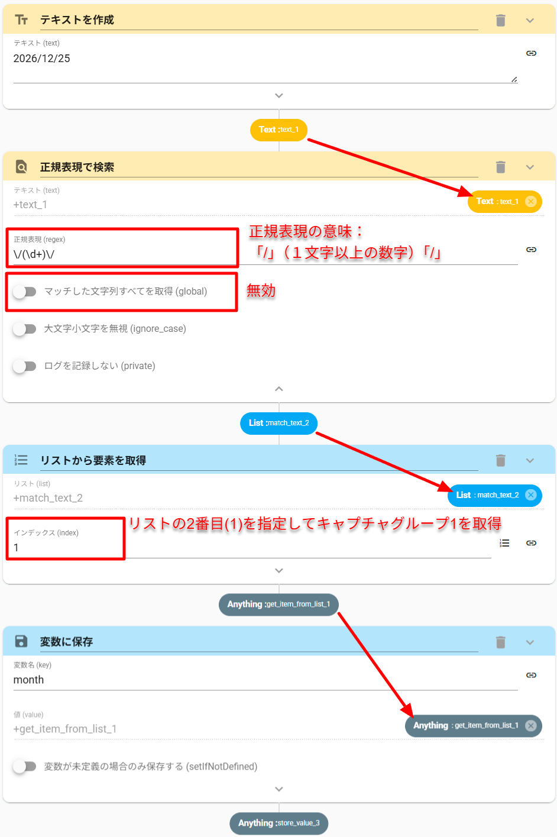Turn on ログを記録しない (private) switch
This screenshot has height=837, width=557.
click(25, 366)
